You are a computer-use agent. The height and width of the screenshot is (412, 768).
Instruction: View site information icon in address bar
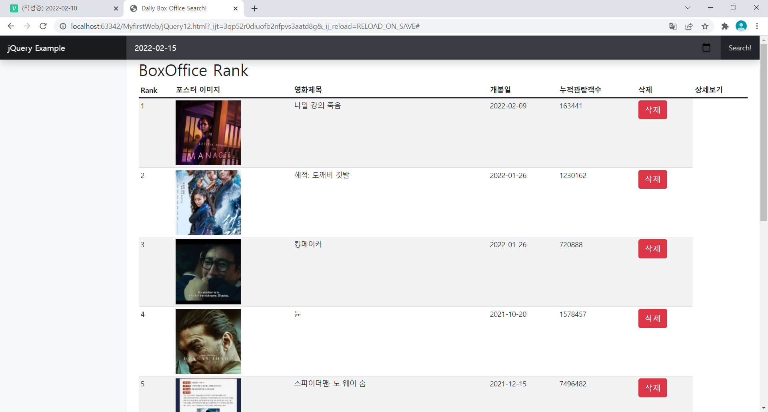63,26
